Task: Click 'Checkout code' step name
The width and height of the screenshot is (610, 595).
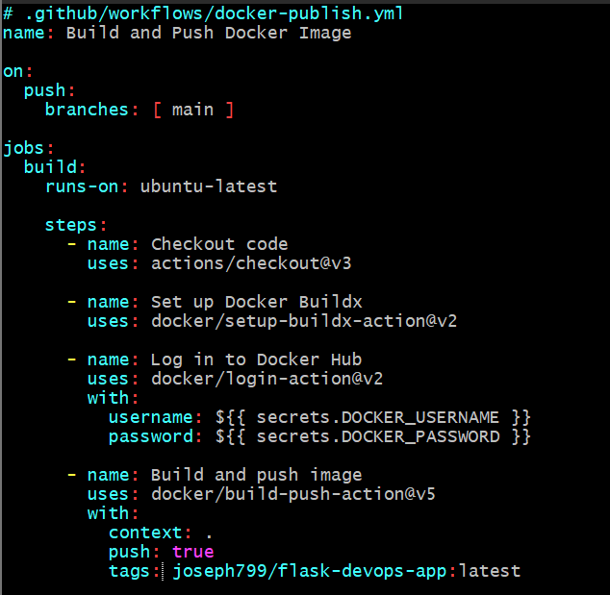Action: point(219,244)
